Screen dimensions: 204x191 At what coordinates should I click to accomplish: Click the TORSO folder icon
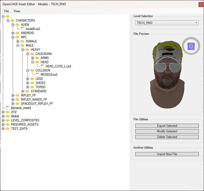pyautogui.click(x=32, y=87)
